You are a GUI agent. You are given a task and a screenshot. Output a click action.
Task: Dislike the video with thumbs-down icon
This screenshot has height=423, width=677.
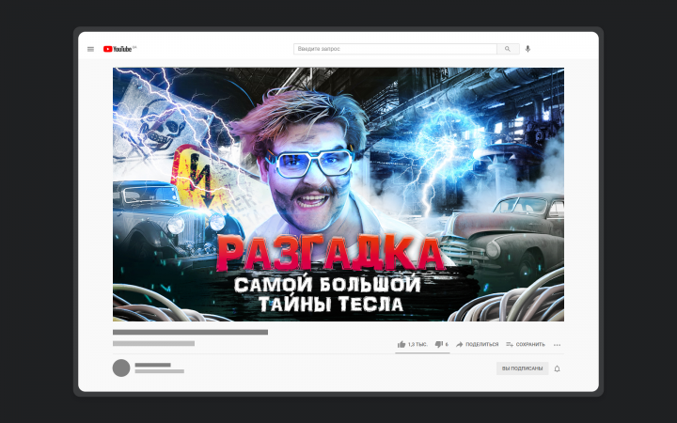pos(439,344)
